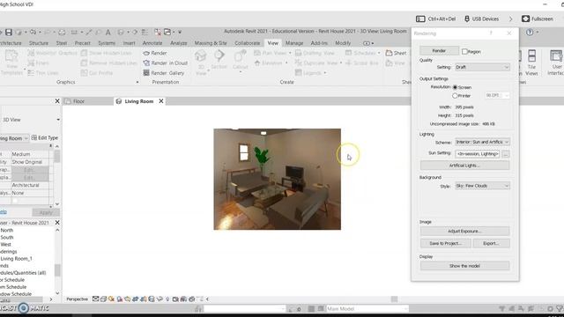This screenshot has height=317, width=564.
Task: Click the Properties panel vertical scrollbar thumb
Action: coord(56,157)
